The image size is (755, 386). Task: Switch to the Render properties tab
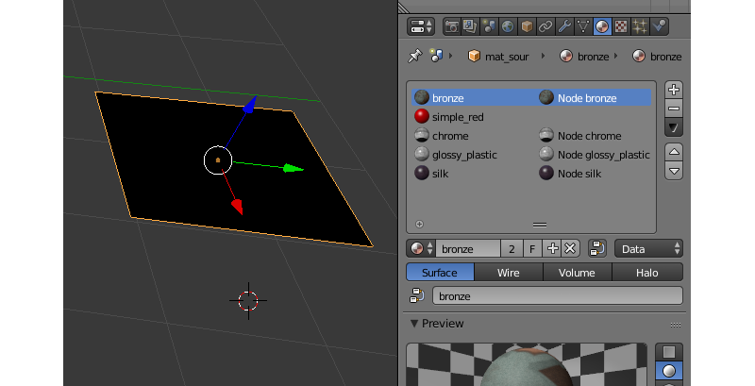coord(452,26)
